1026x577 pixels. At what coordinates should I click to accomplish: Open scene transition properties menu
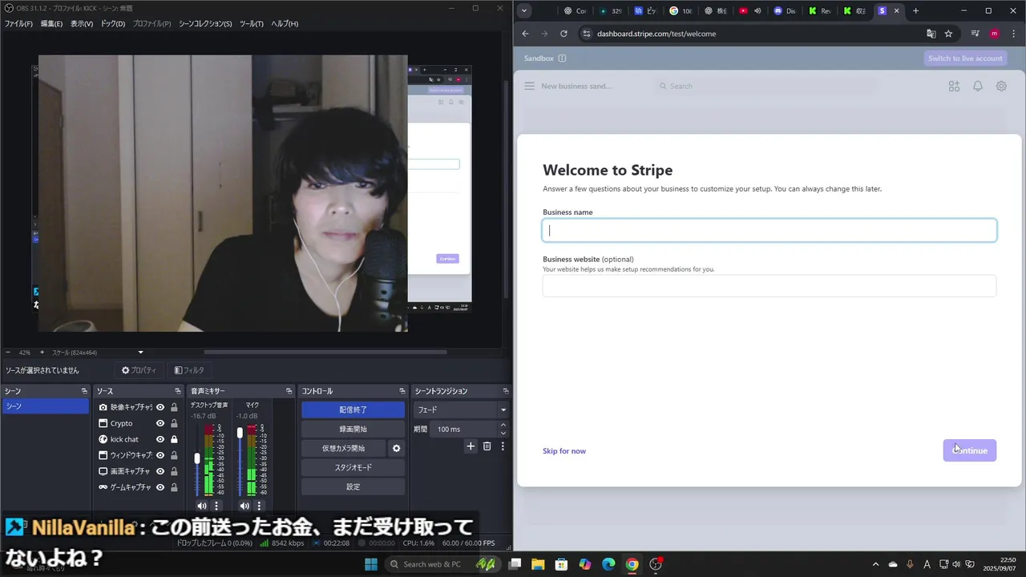[503, 446]
